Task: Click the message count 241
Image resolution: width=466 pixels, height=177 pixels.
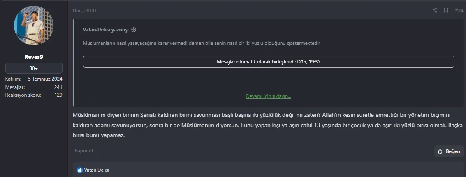Action: (x=58, y=87)
